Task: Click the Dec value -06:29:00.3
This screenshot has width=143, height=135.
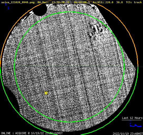Action: click(81, 2)
